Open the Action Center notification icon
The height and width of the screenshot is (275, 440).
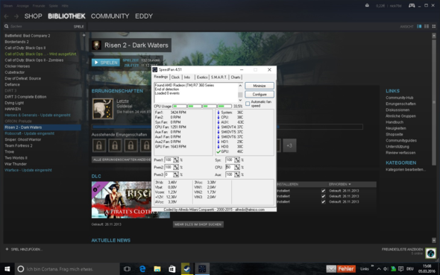pyautogui.click(x=400, y=269)
